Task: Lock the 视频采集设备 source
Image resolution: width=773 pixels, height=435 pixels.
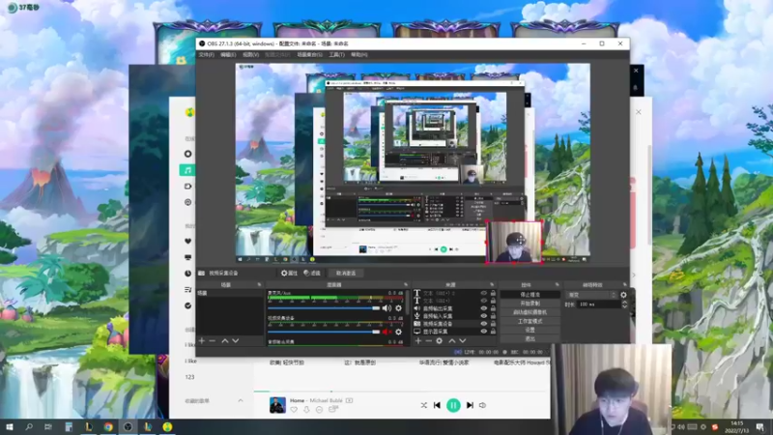Action: coord(493,324)
